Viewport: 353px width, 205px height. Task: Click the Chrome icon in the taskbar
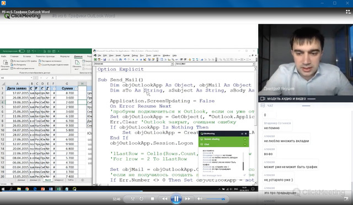pos(27,189)
